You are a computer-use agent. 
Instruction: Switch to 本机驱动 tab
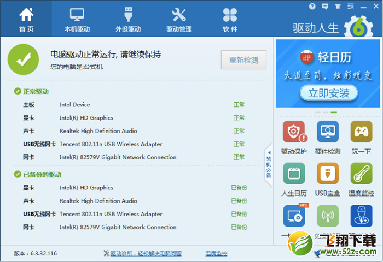[77, 20]
